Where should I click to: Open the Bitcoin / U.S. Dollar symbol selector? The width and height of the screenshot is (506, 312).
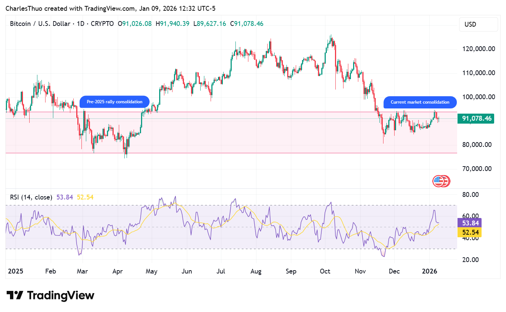pyautogui.click(x=41, y=23)
